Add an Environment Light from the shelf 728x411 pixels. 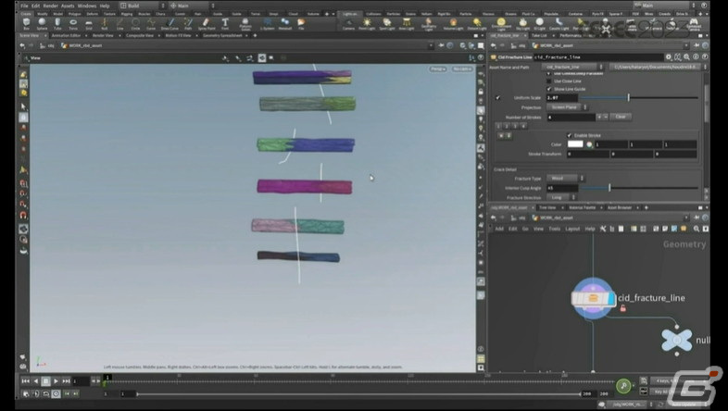[501, 23]
